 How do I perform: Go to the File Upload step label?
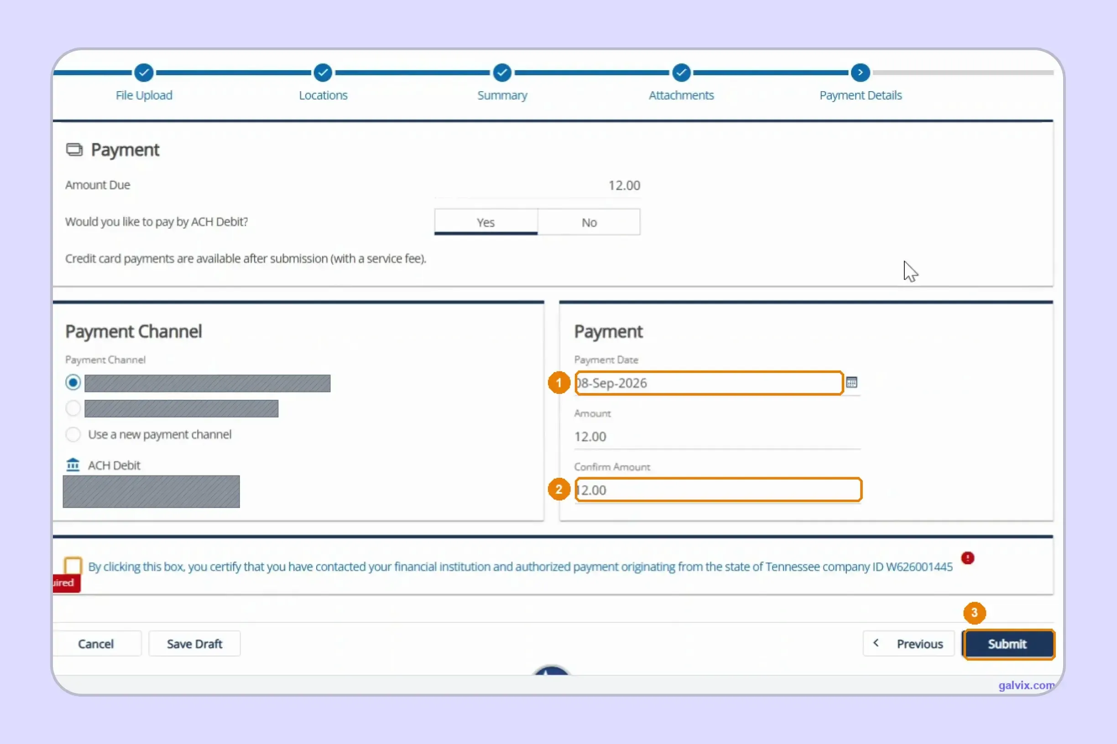coord(144,95)
